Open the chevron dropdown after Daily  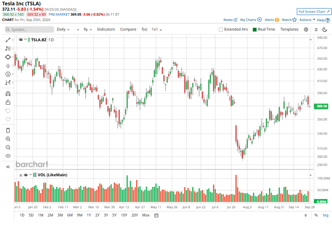(78, 30)
